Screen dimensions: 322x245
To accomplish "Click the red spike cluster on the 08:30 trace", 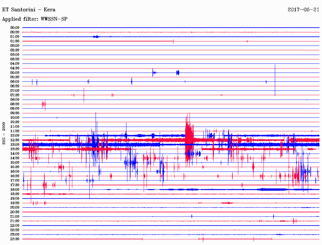I will (44, 105).
